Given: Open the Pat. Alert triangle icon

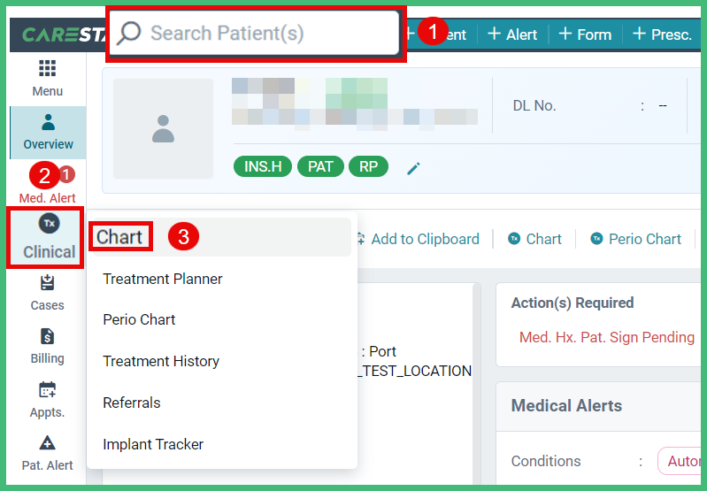Looking at the screenshot, I should point(48,442).
